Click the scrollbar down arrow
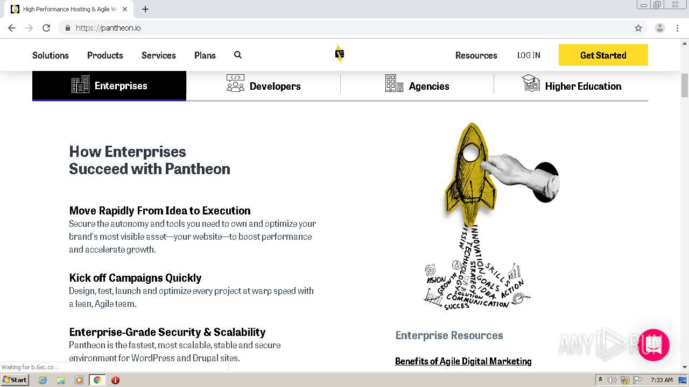This screenshot has height=387, width=689. point(685,367)
